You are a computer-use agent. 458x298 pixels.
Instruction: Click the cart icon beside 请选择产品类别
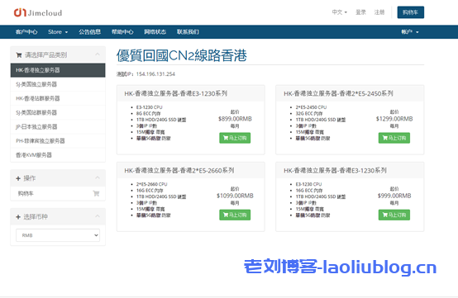click(19, 55)
